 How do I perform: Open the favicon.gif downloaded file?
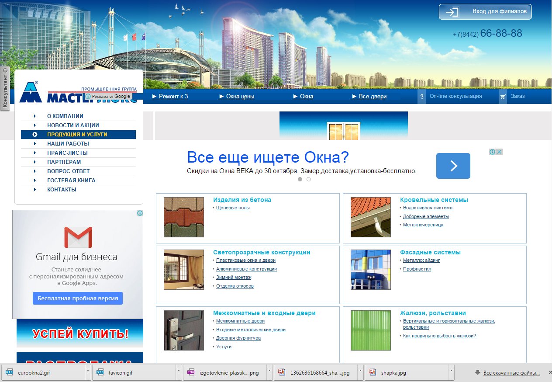(x=134, y=373)
